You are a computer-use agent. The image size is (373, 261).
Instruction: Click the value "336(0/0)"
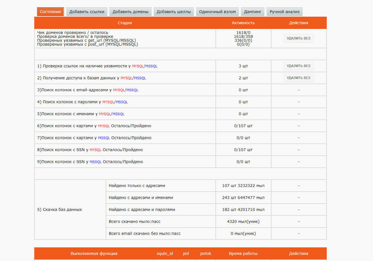pyautogui.click(x=243, y=40)
